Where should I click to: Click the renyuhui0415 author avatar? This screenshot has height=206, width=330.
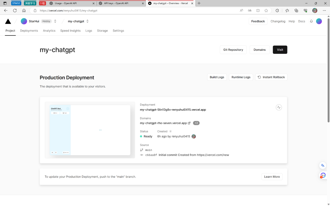194,136
